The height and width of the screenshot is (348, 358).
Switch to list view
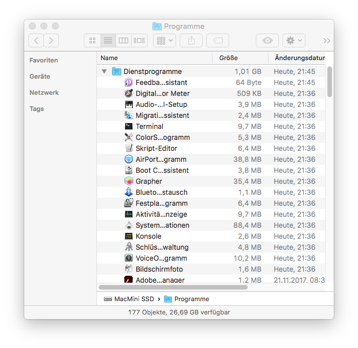108,40
